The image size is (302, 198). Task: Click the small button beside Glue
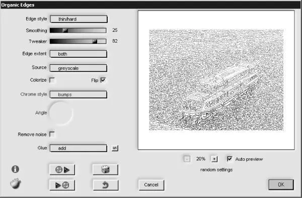point(115,148)
